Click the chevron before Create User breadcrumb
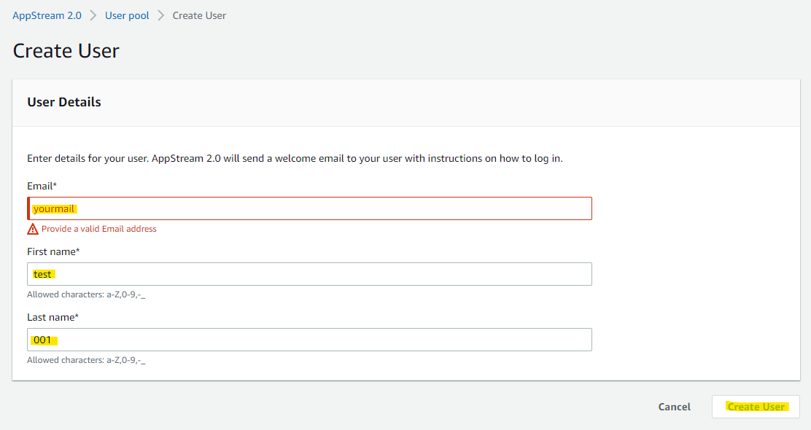Viewport: 811px width, 430px height. point(161,15)
